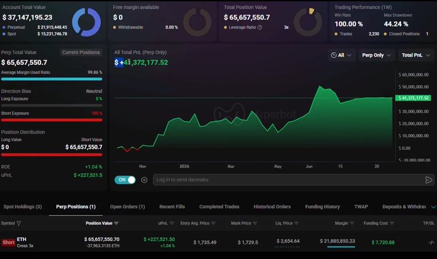This screenshot has height=259, width=437.
Task: Open the Open Orders (1) tab
Action: coord(127,206)
